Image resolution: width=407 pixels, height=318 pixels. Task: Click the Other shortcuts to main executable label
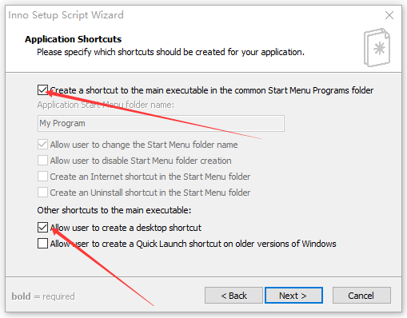pyautogui.click(x=114, y=210)
